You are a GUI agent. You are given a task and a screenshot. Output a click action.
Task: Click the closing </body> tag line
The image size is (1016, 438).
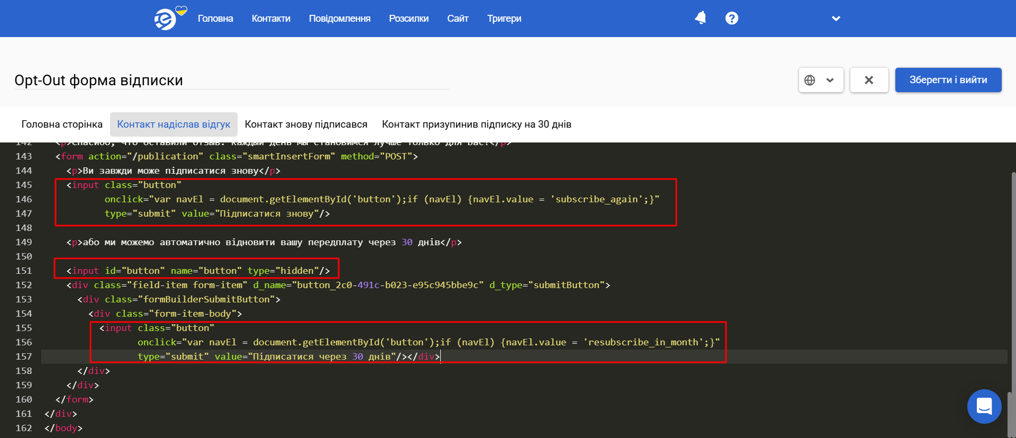coord(63,428)
